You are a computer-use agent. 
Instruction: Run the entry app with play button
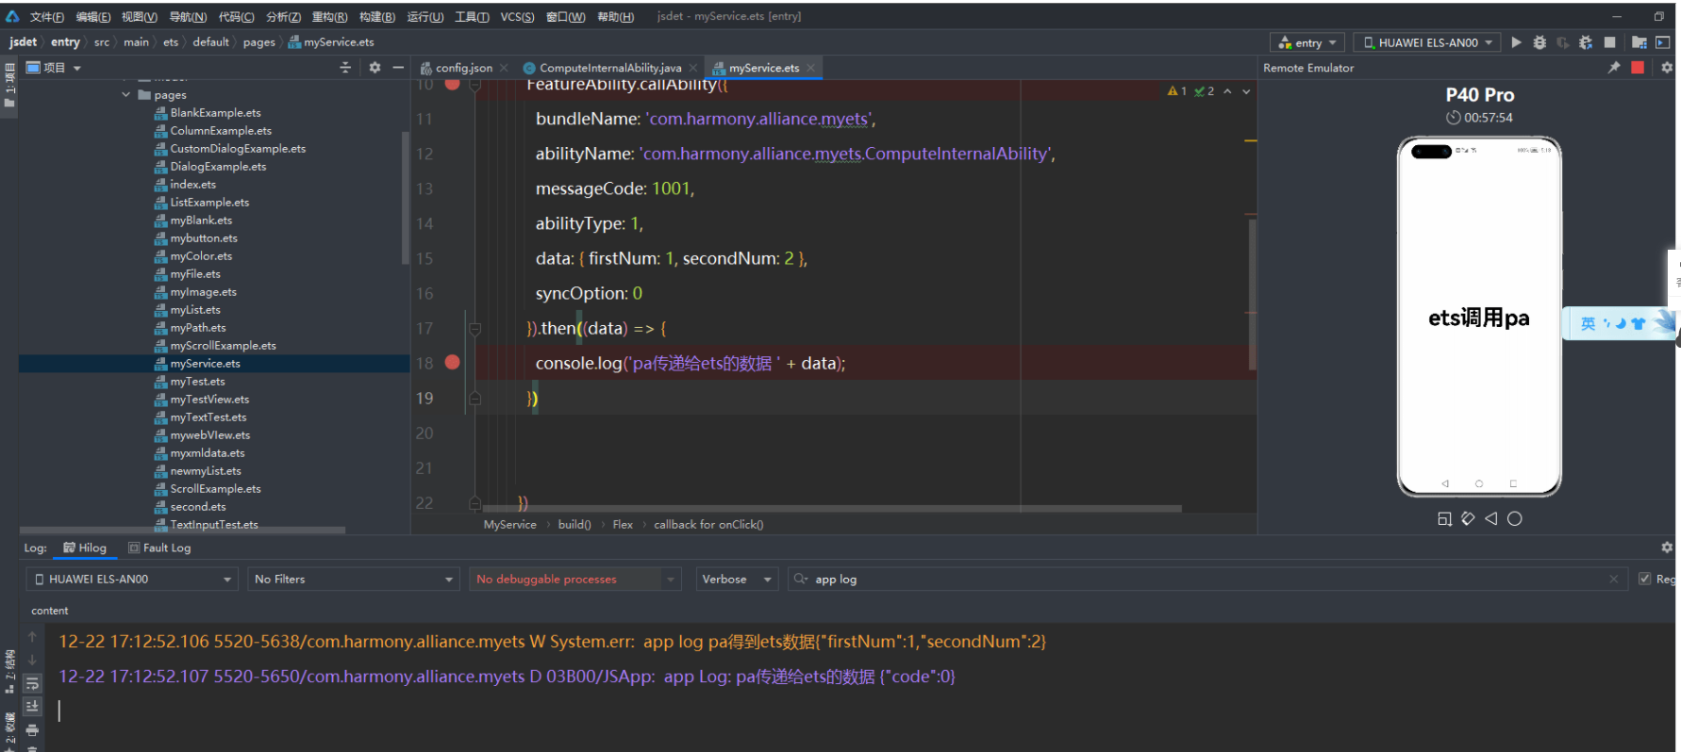coord(1516,42)
